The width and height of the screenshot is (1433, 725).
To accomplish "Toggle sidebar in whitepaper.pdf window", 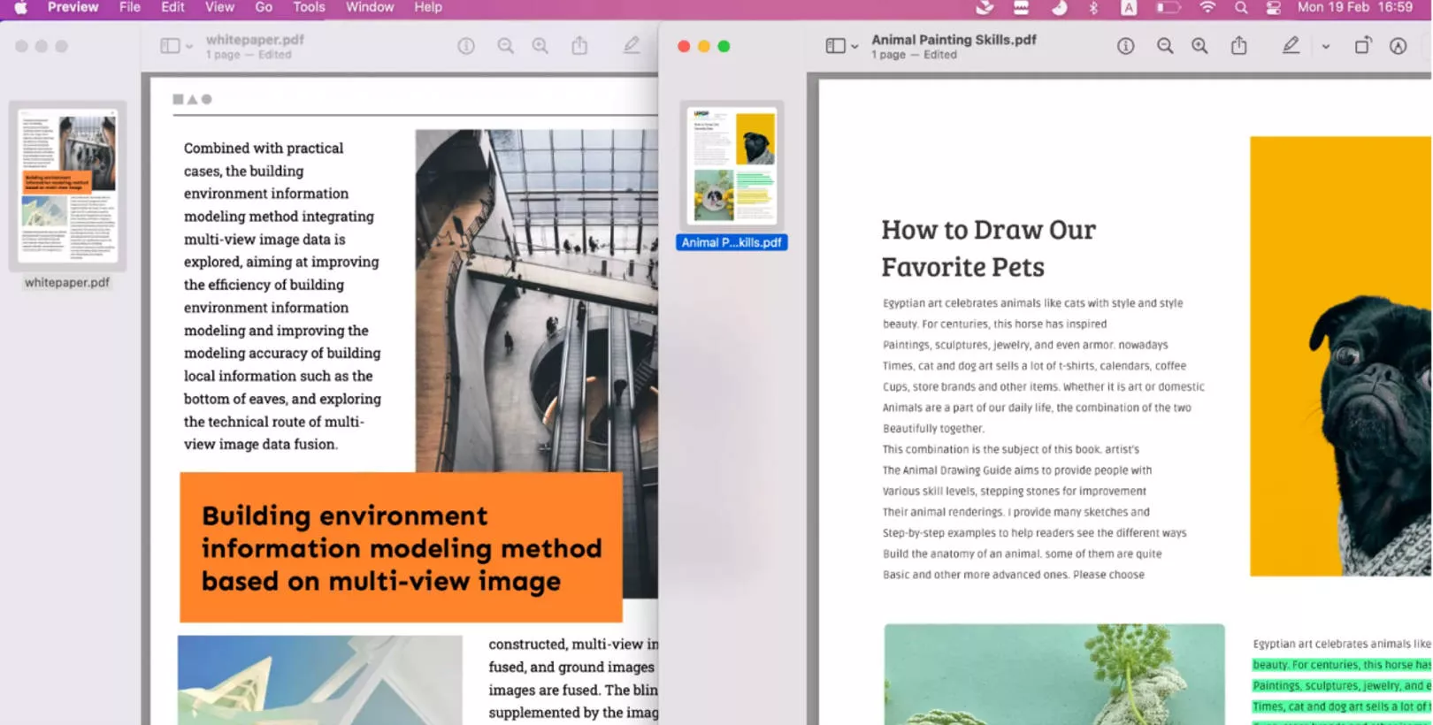I will tap(170, 46).
